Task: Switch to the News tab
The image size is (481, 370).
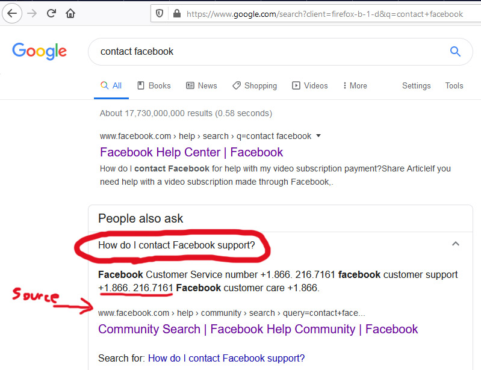Action: click(x=202, y=86)
